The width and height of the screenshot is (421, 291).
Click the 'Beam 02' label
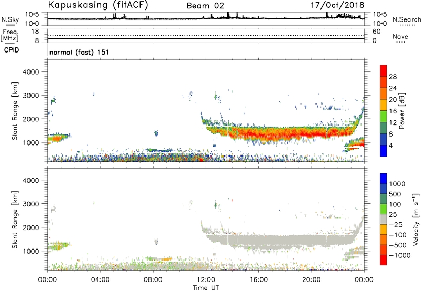(x=205, y=6)
